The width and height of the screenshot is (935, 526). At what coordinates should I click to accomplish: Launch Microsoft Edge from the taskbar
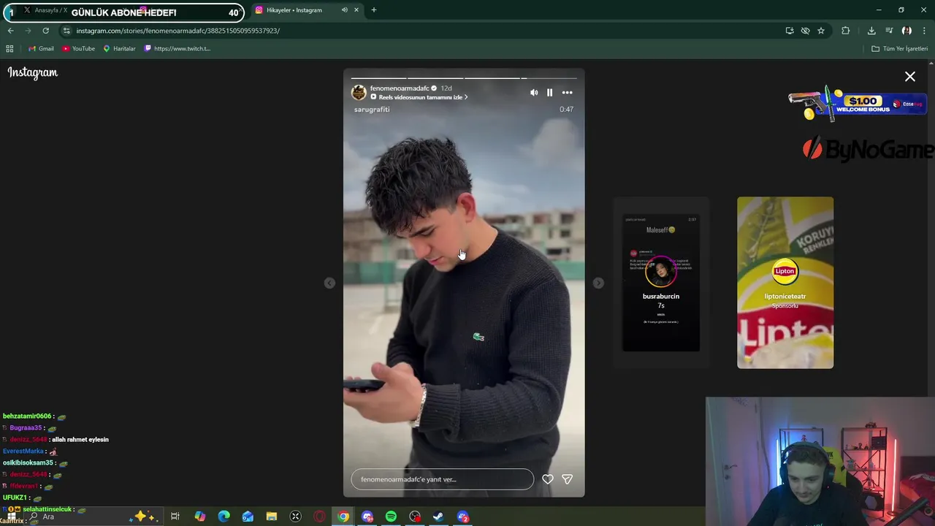coord(224,517)
